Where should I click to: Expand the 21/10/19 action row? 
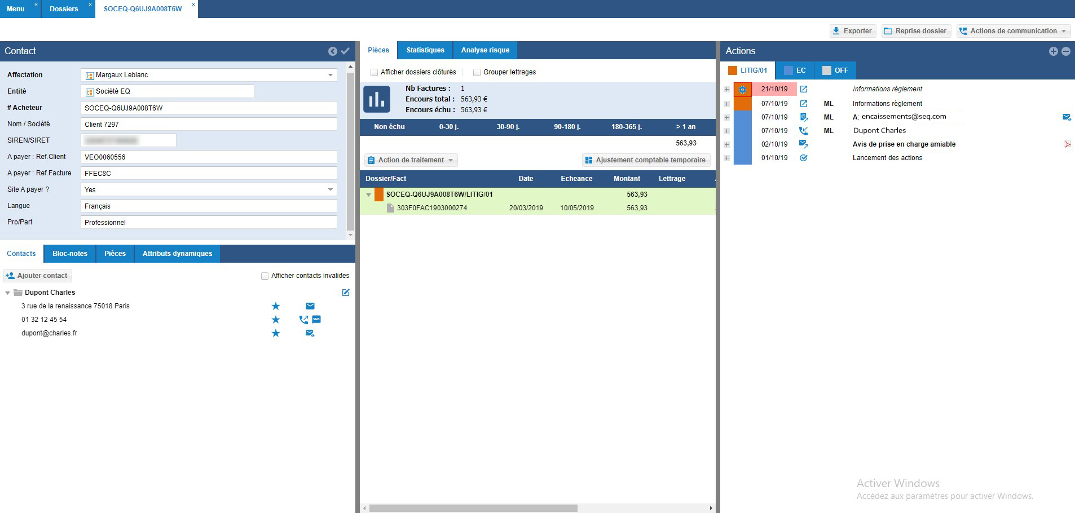click(x=726, y=90)
